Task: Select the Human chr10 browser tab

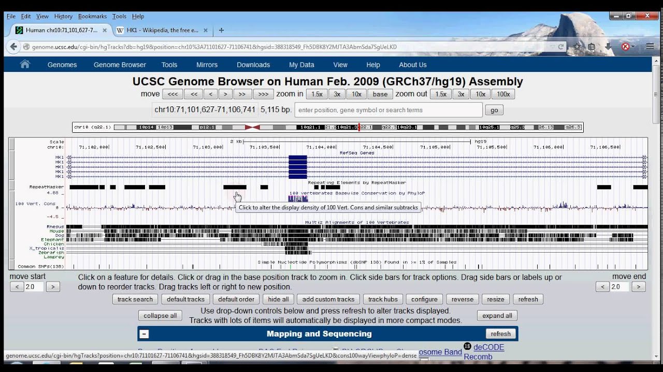Action: tap(61, 30)
